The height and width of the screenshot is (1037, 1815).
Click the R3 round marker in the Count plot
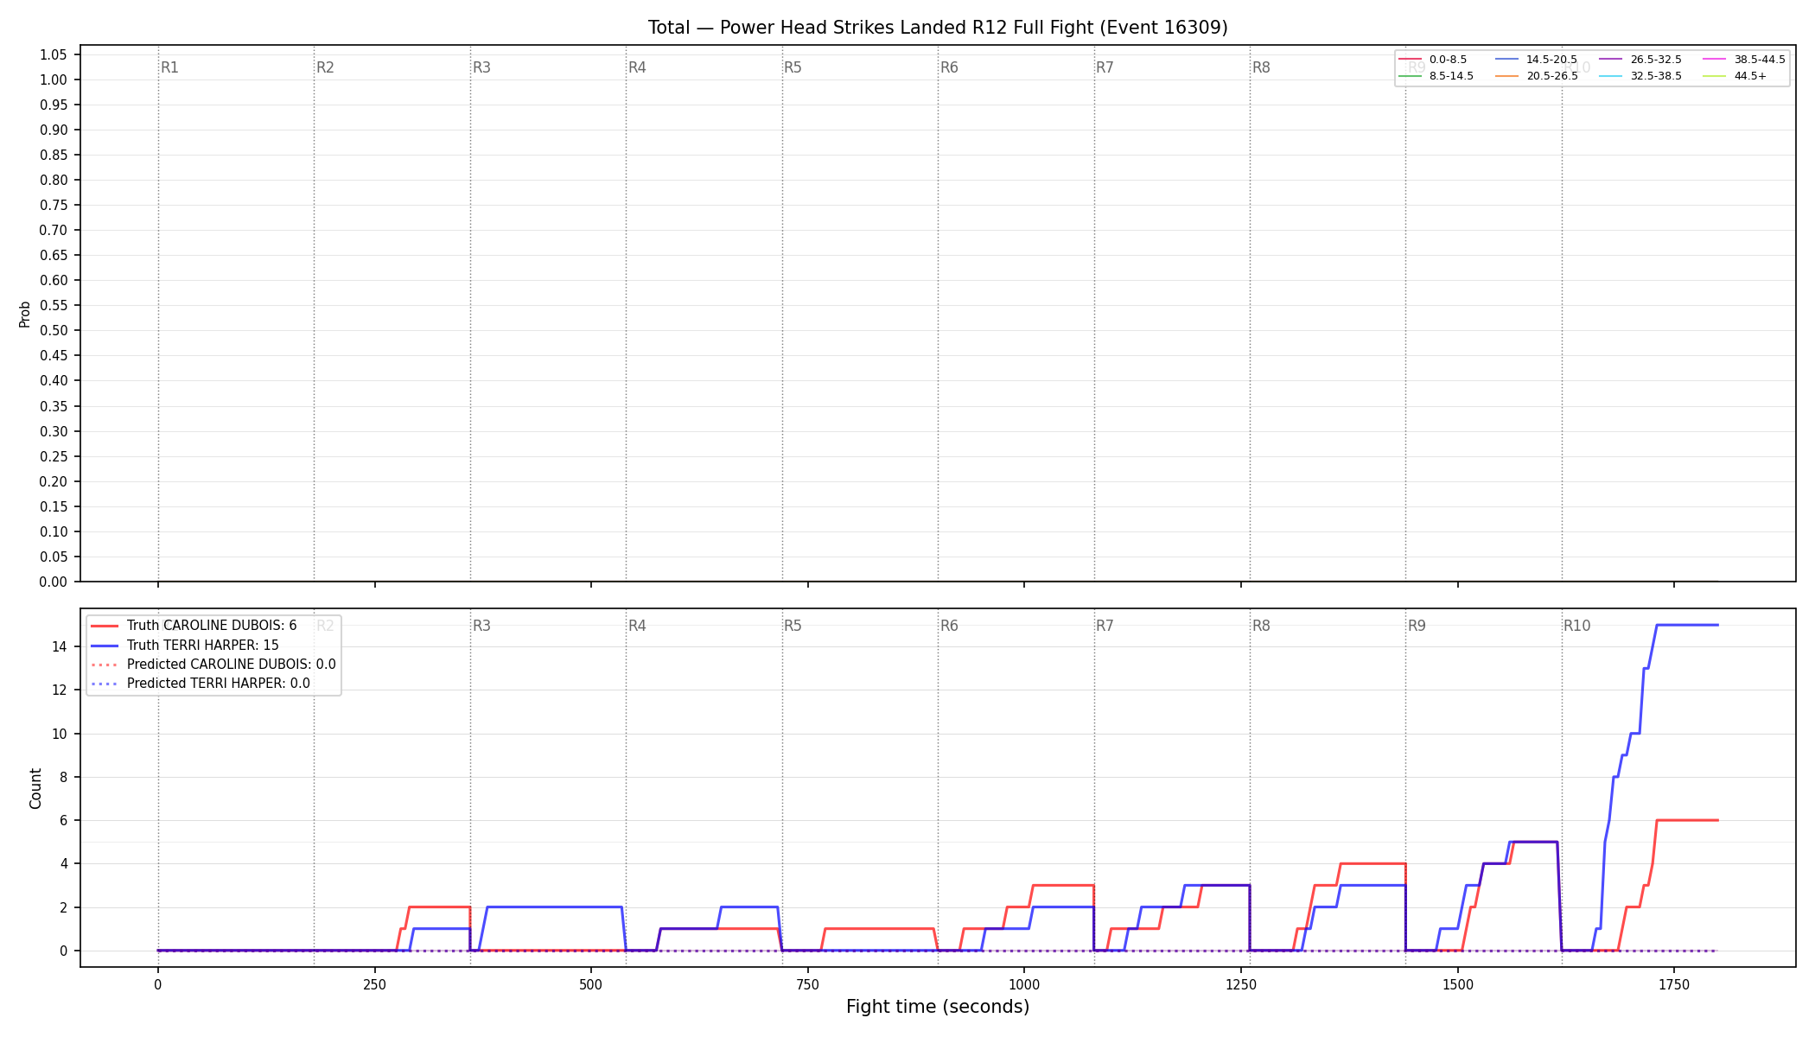coord(481,626)
